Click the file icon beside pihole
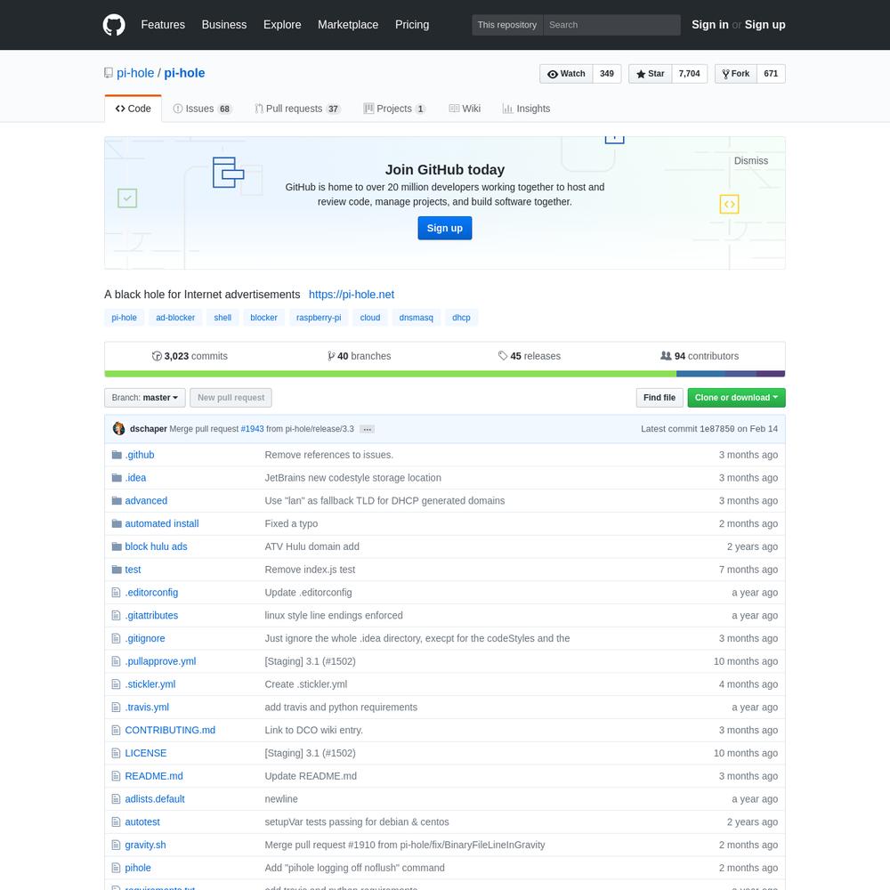890x890 pixels. 117,868
